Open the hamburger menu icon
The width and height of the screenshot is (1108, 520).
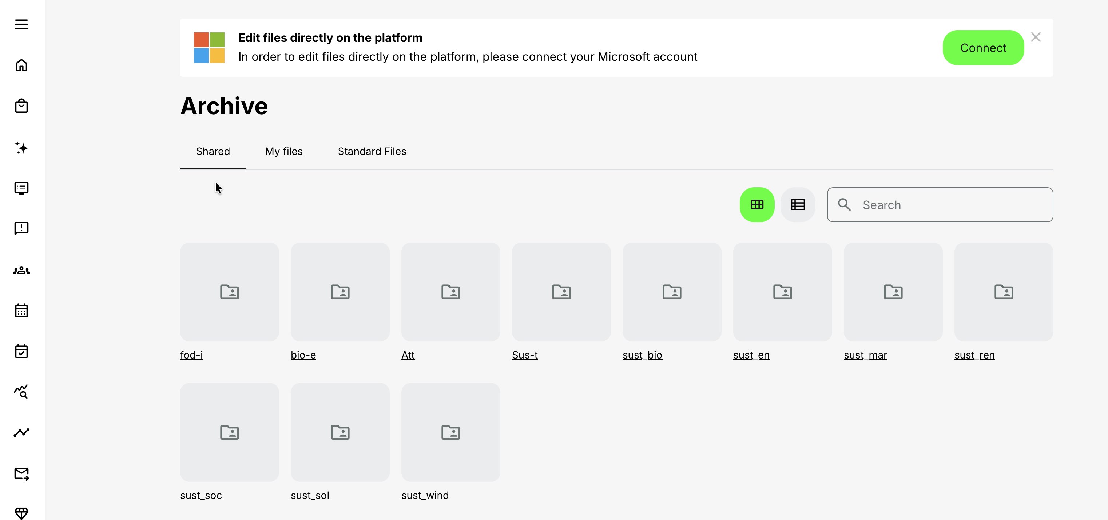pyautogui.click(x=21, y=24)
